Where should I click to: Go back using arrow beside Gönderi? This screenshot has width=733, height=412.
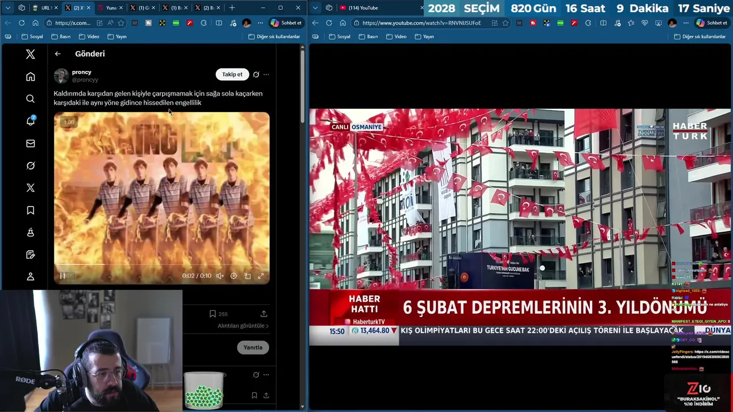[58, 54]
